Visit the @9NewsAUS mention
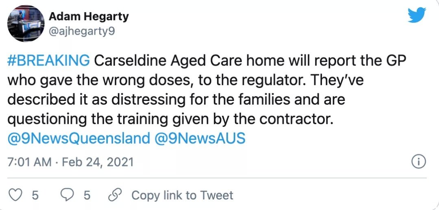This screenshot has height=210, width=439. point(200,138)
